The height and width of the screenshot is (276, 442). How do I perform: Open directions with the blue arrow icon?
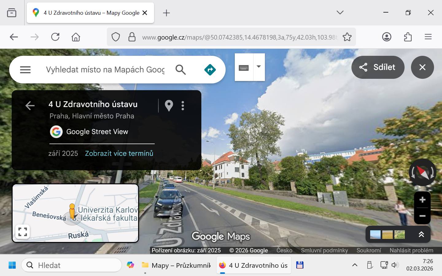click(210, 70)
